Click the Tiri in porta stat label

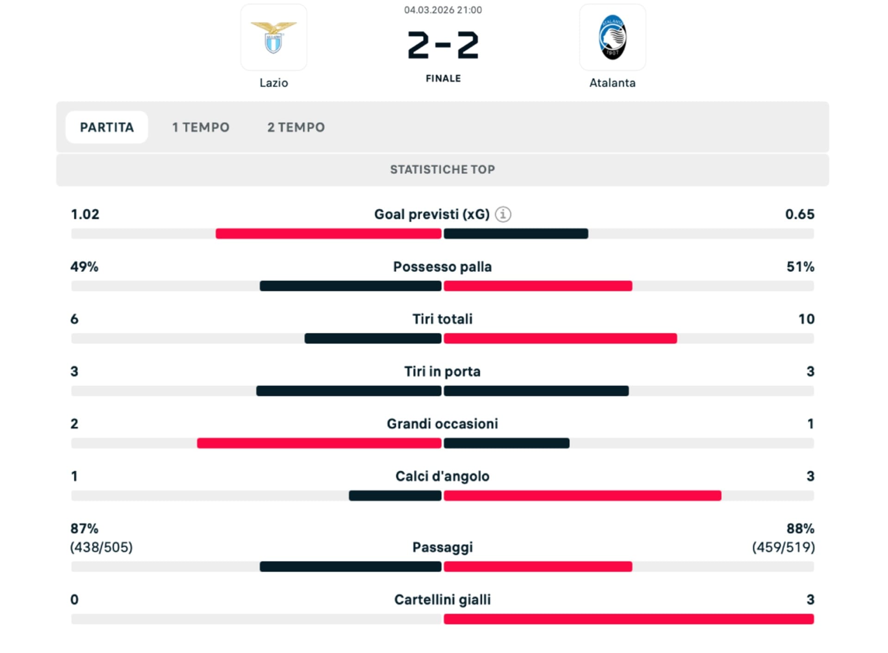tap(443, 371)
